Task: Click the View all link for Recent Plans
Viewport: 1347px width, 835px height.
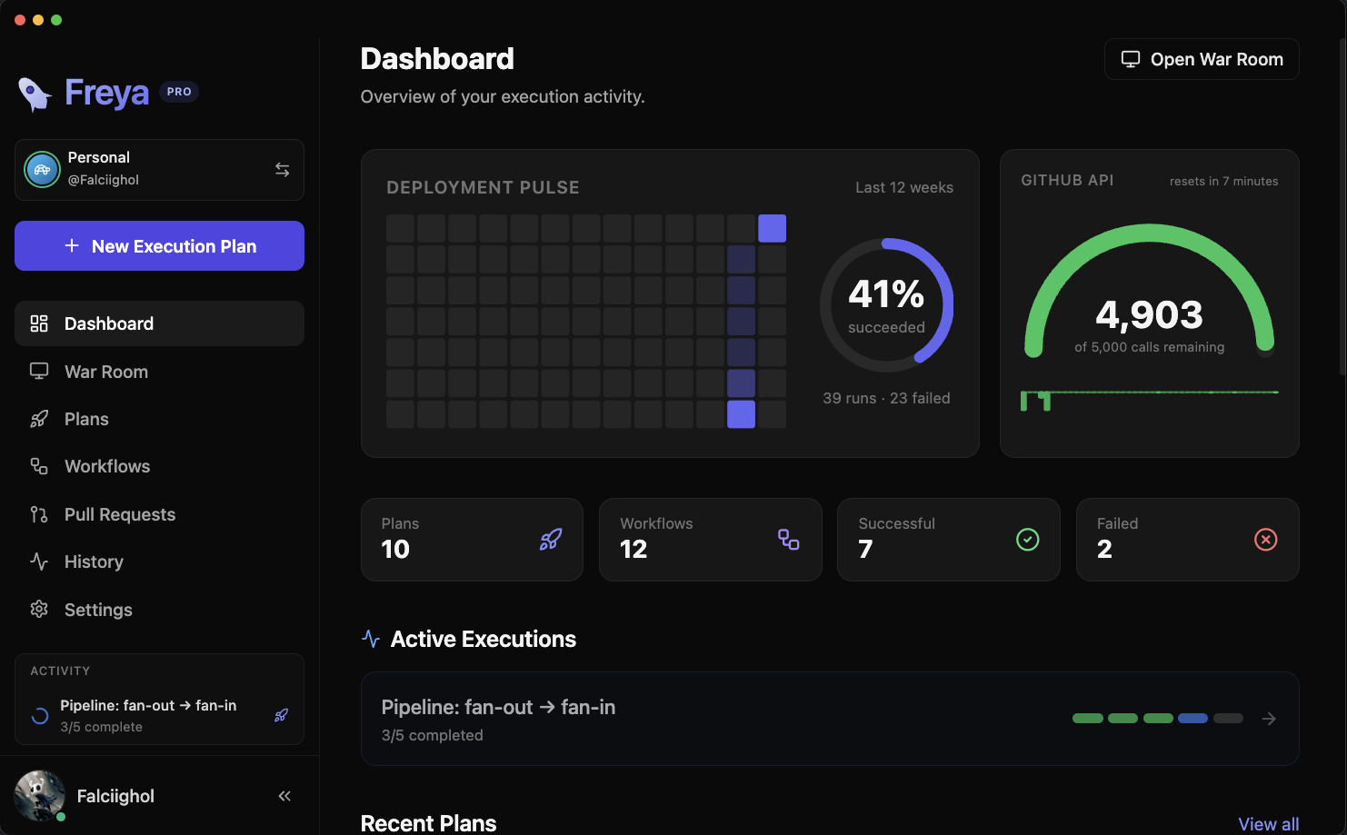Action: (1268, 824)
